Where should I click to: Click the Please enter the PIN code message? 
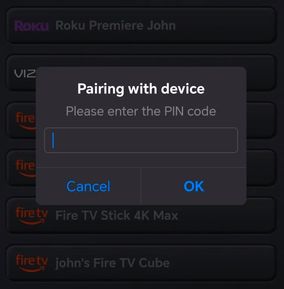(x=141, y=111)
